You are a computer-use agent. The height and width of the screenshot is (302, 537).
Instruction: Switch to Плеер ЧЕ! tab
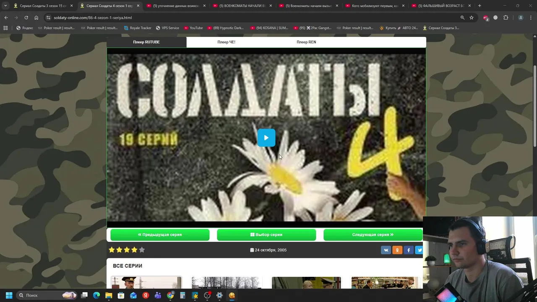(x=226, y=42)
